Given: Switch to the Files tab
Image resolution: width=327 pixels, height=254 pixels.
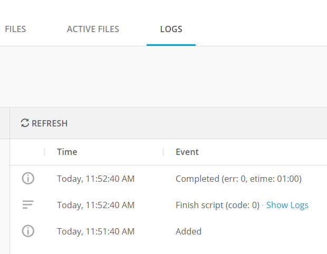Looking at the screenshot, I should click(15, 29).
